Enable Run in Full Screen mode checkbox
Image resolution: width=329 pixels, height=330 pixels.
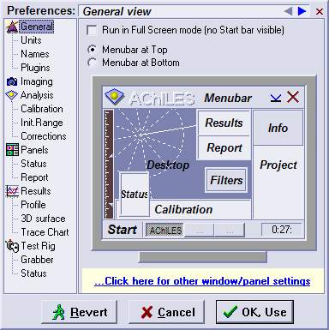tap(92, 30)
